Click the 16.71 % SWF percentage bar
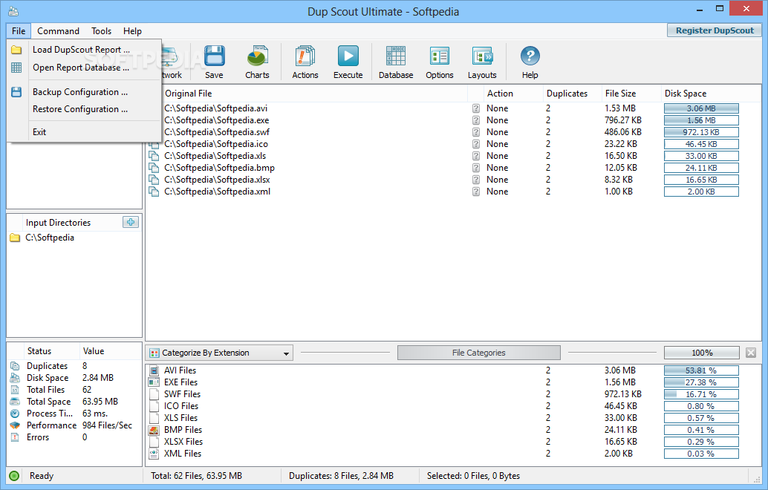The height and width of the screenshot is (490, 768). 701,394
